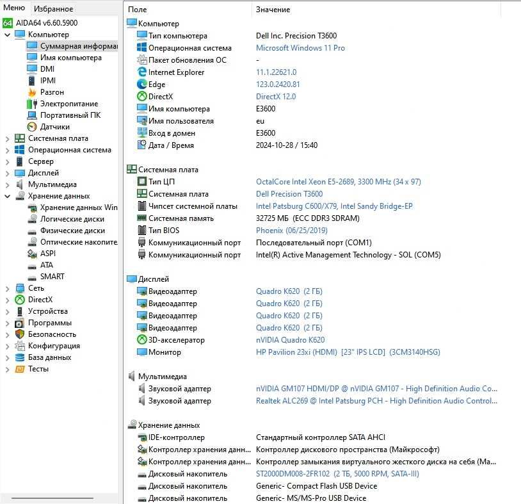The height and width of the screenshot is (504, 521).
Task: Open the nVIDIA GM107 HDMI/DP audio link
Action: click(376, 389)
